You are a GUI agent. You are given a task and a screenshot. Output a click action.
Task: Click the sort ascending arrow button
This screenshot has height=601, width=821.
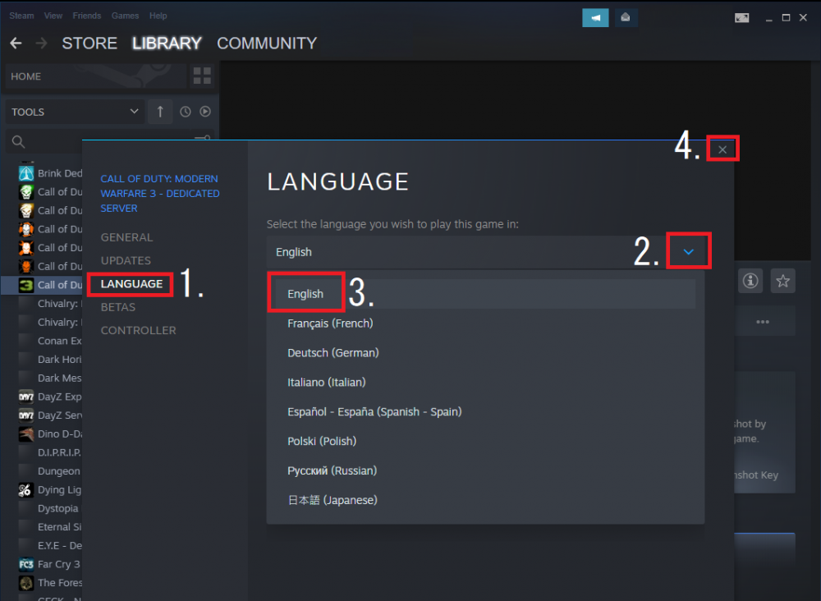click(160, 112)
